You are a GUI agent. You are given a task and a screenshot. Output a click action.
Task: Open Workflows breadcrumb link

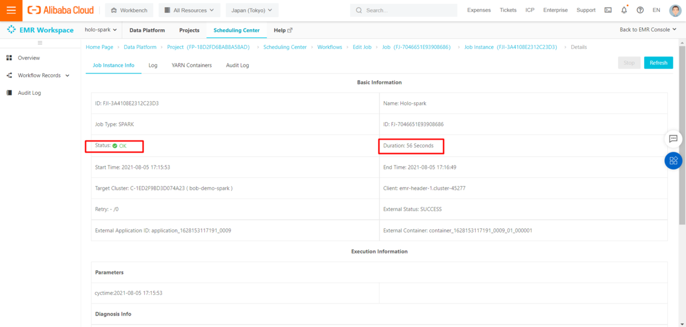[330, 47]
